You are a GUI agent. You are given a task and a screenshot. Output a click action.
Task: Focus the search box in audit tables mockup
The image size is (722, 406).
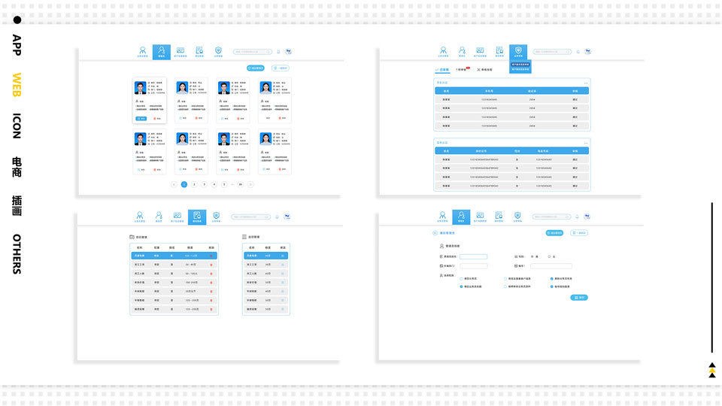click(x=552, y=52)
